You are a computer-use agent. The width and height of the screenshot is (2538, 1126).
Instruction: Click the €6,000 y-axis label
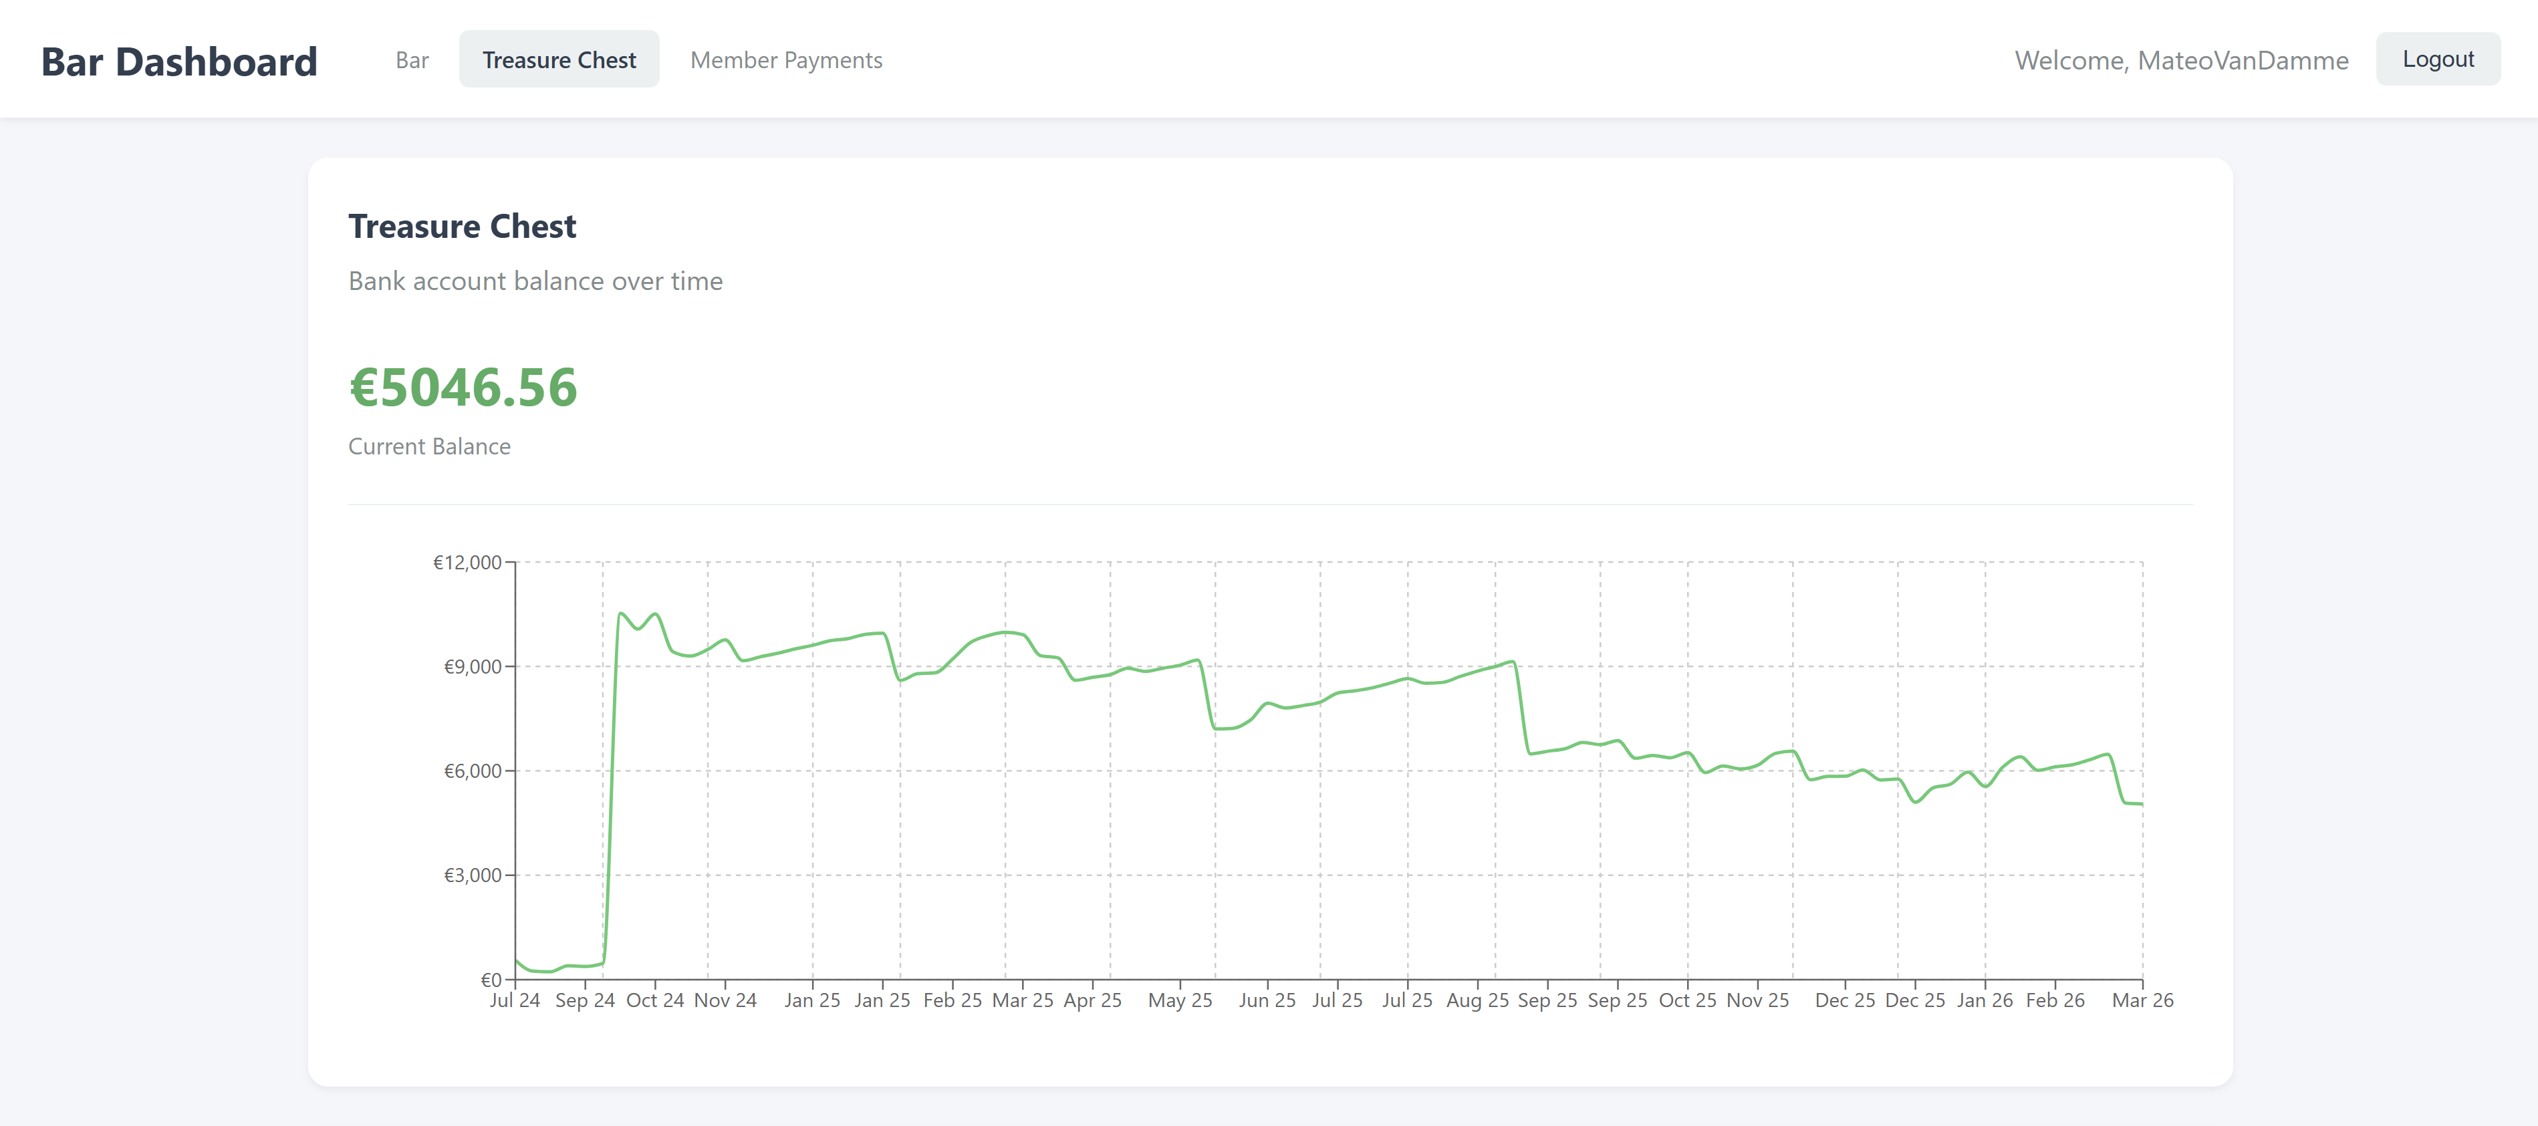pyautogui.click(x=472, y=771)
